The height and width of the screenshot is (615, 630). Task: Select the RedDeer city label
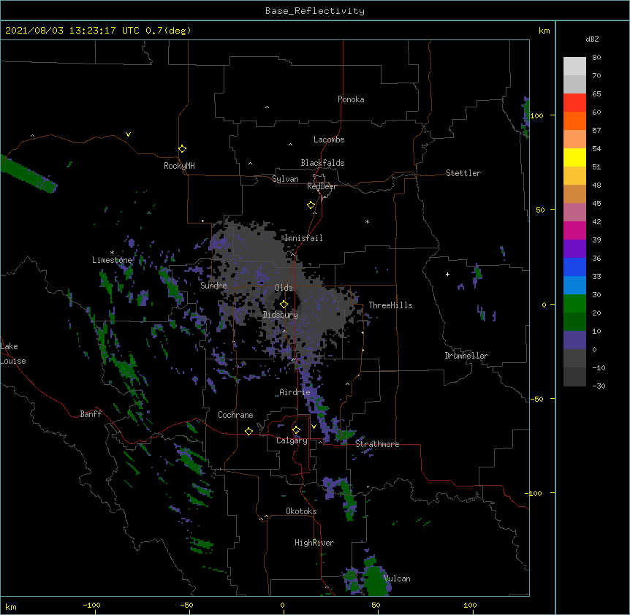pos(322,186)
